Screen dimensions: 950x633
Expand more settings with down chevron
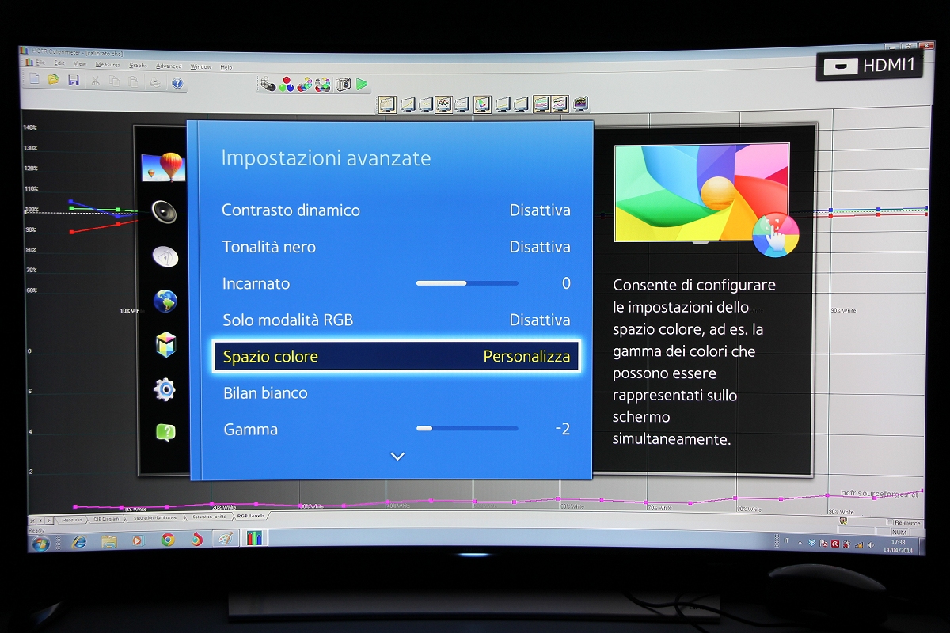[x=397, y=457]
